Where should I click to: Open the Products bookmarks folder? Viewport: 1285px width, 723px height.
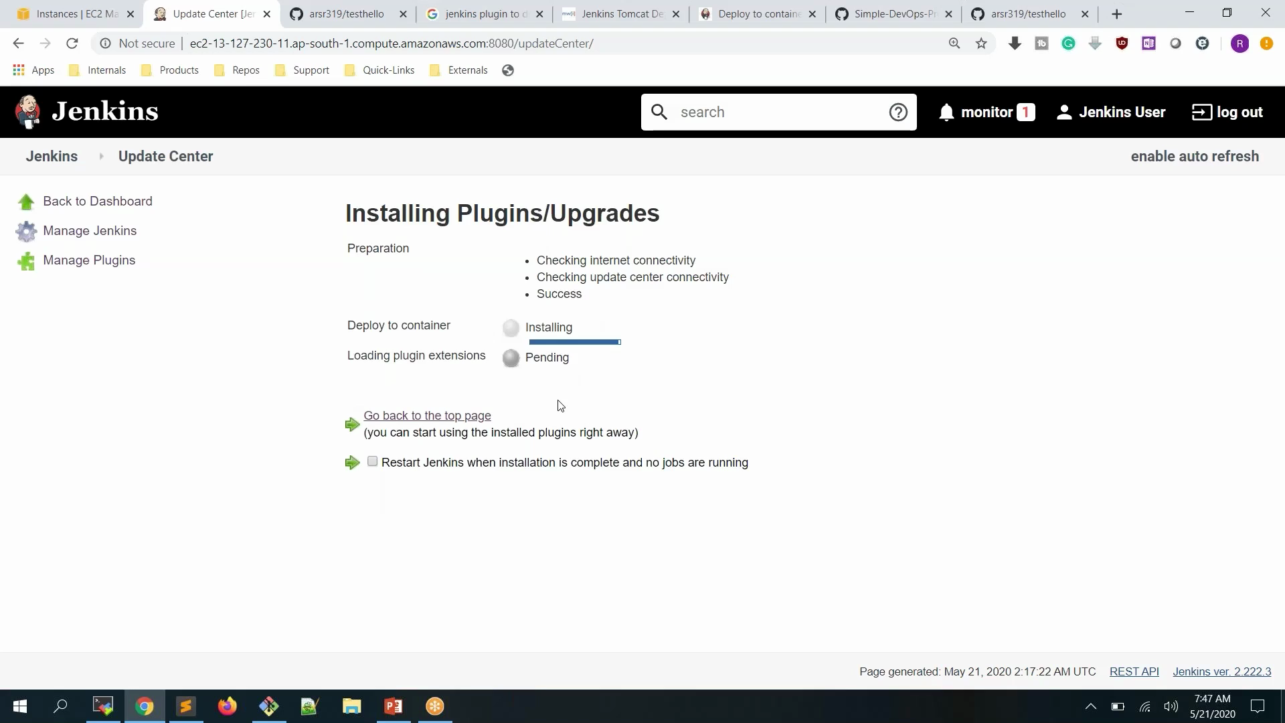(170, 70)
